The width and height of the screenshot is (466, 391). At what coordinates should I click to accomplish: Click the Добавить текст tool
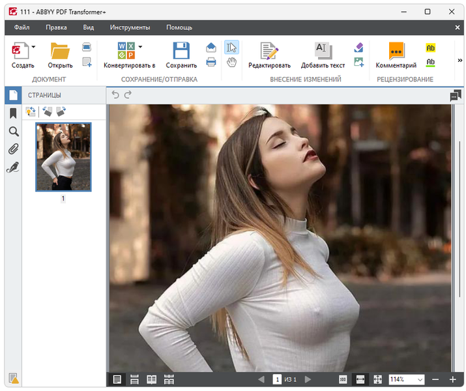tap(323, 55)
